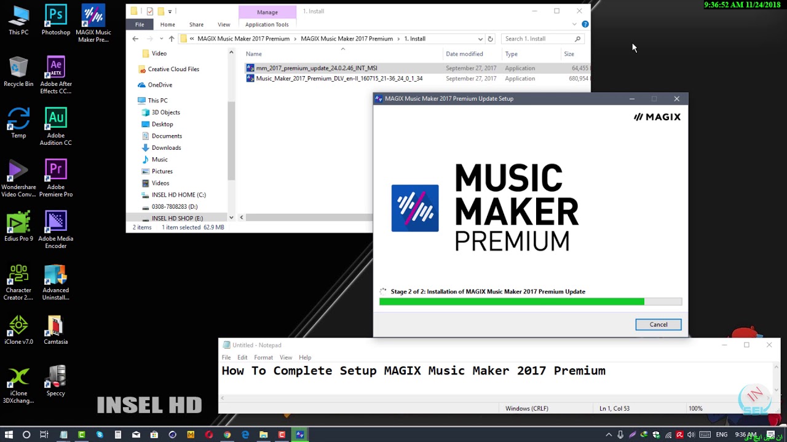Open Cortana search circle on taskbar
Image resolution: width=787 pixels, height=442 pixels.
[26, 435]
